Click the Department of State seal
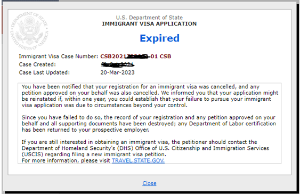The height and width of the screenshot is (194, 300). (29, 31)
